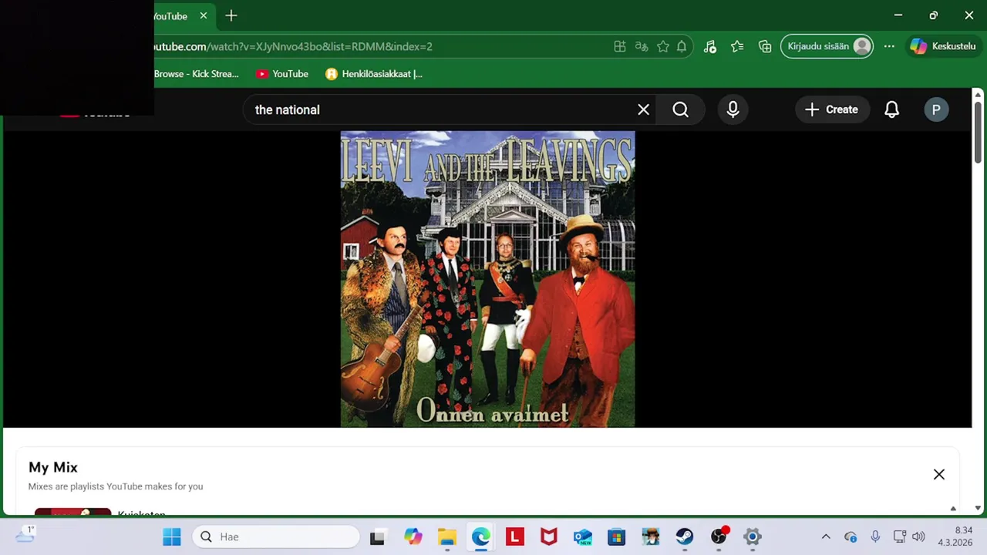The width and height of the screenshot is (987, 555).
Task: Open the Windows Start menu
Action: (172, 536)
